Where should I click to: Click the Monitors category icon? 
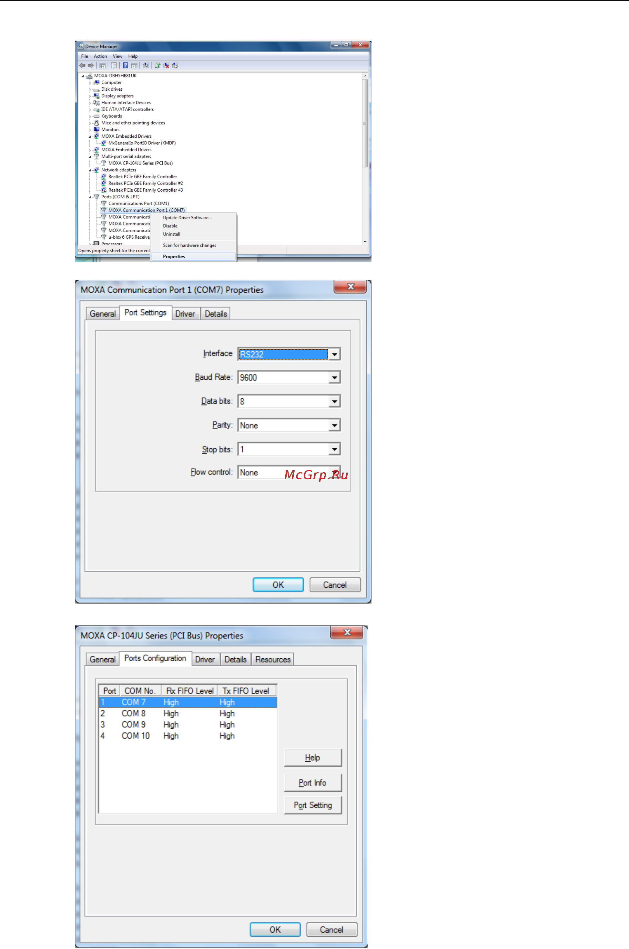(96, 129)
